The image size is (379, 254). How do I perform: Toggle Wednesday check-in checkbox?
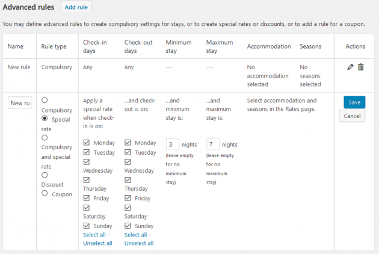(87, 162)
